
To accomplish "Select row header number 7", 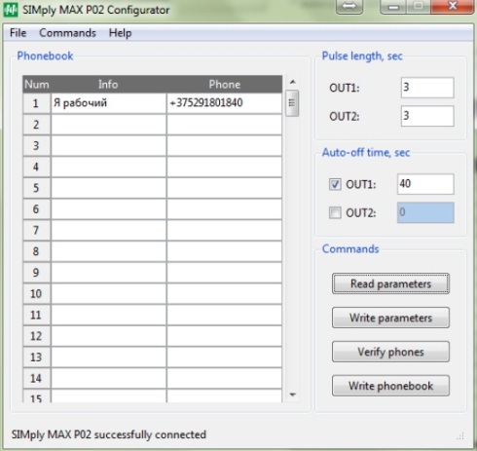I will pyautogui.click(x=37, y=230).
